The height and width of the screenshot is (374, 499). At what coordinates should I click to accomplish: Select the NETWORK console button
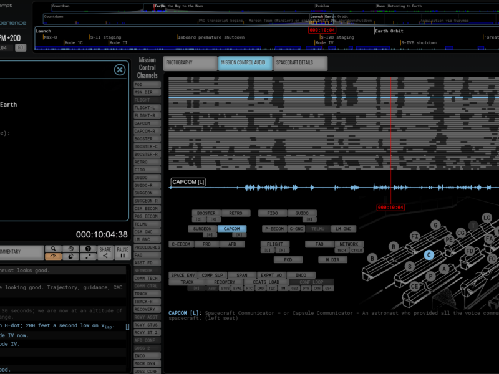(x=349, y=244)
